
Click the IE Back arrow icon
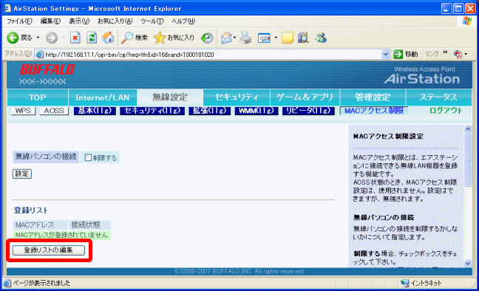click(13, 38)
